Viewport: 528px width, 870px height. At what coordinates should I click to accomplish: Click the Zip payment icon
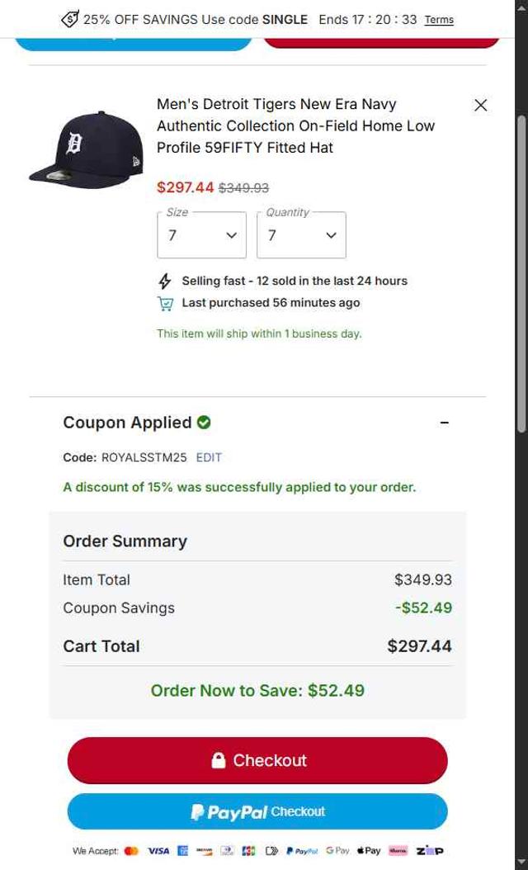click(x=429, y=851)
